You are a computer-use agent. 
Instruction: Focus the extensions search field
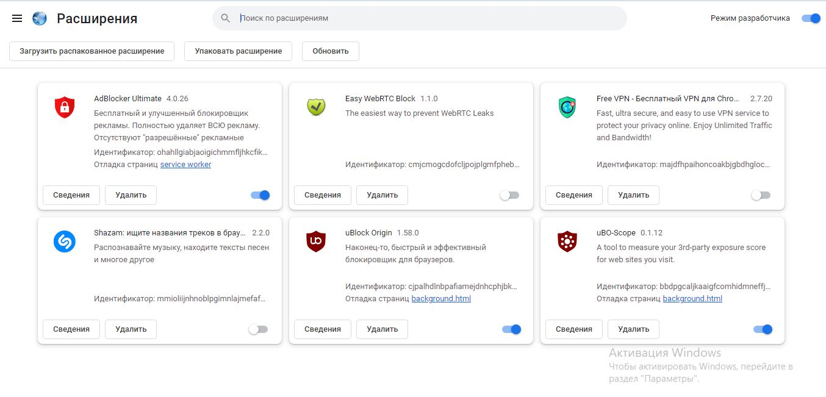pyautogui.click(x=427, y=18)
